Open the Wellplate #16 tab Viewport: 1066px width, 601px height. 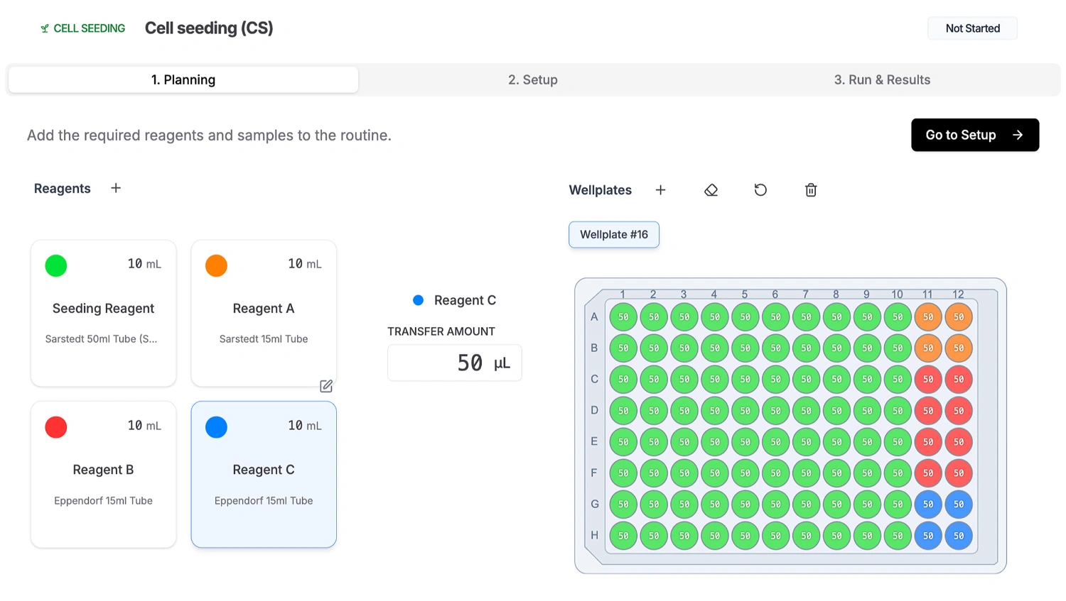[614, 235]
